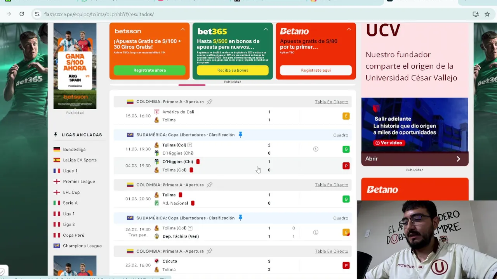This screenshot has width=497, height=279.
Task: Collapse the Betano ad card chevron
Action: coord(349,29)
